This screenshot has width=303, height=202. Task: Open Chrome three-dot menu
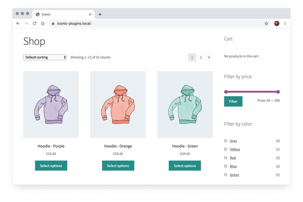point(285,23)
